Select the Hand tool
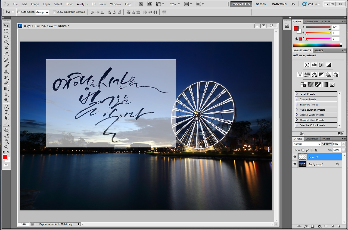348x230 pixels. click(6, 141)
